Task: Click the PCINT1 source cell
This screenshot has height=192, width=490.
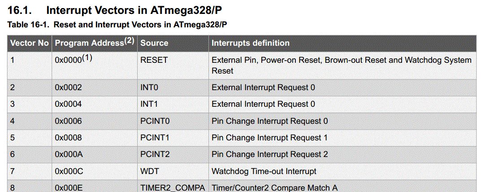Action: click(x=155, y=138)
